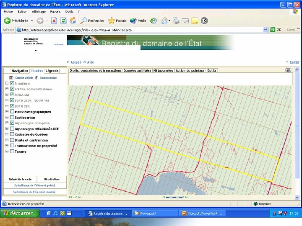
Task: Click shield icon in system tray
Action: 286,213
